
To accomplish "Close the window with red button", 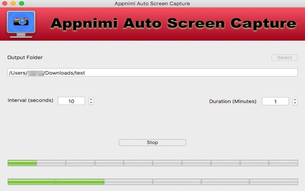I will [x=5, y=3].
